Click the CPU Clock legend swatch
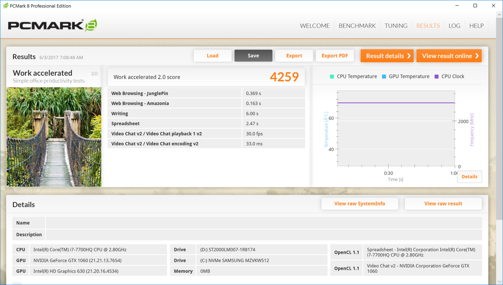The height and width of the screenshot is (285, 503). 436,76
